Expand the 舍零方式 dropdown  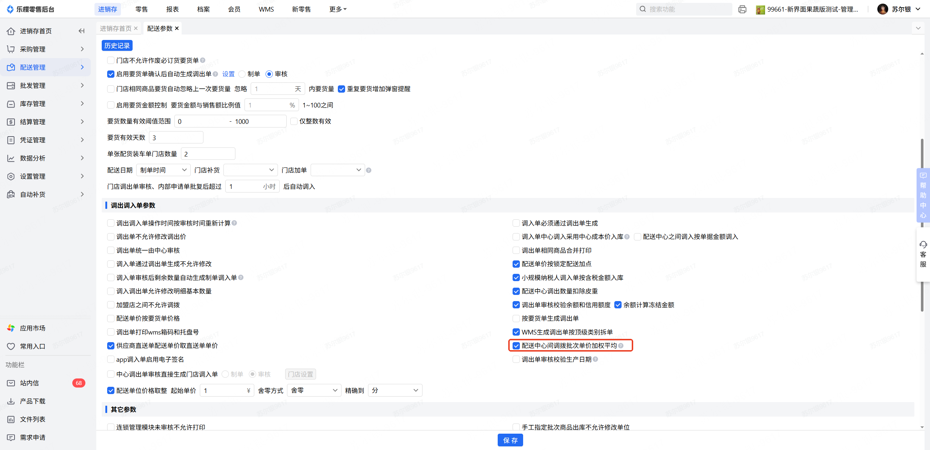(x=314, y=390)
